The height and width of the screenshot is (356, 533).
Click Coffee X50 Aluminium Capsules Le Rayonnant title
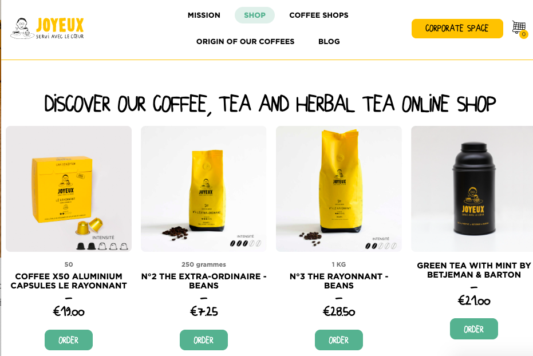pos(69,281)
